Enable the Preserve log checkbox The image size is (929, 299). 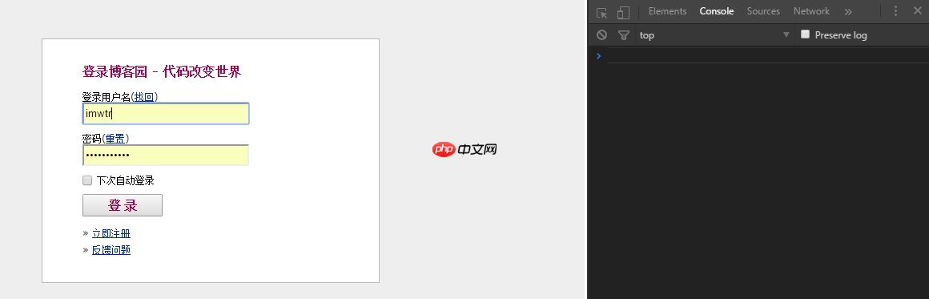pyautogui.click(x=805, y=34)
